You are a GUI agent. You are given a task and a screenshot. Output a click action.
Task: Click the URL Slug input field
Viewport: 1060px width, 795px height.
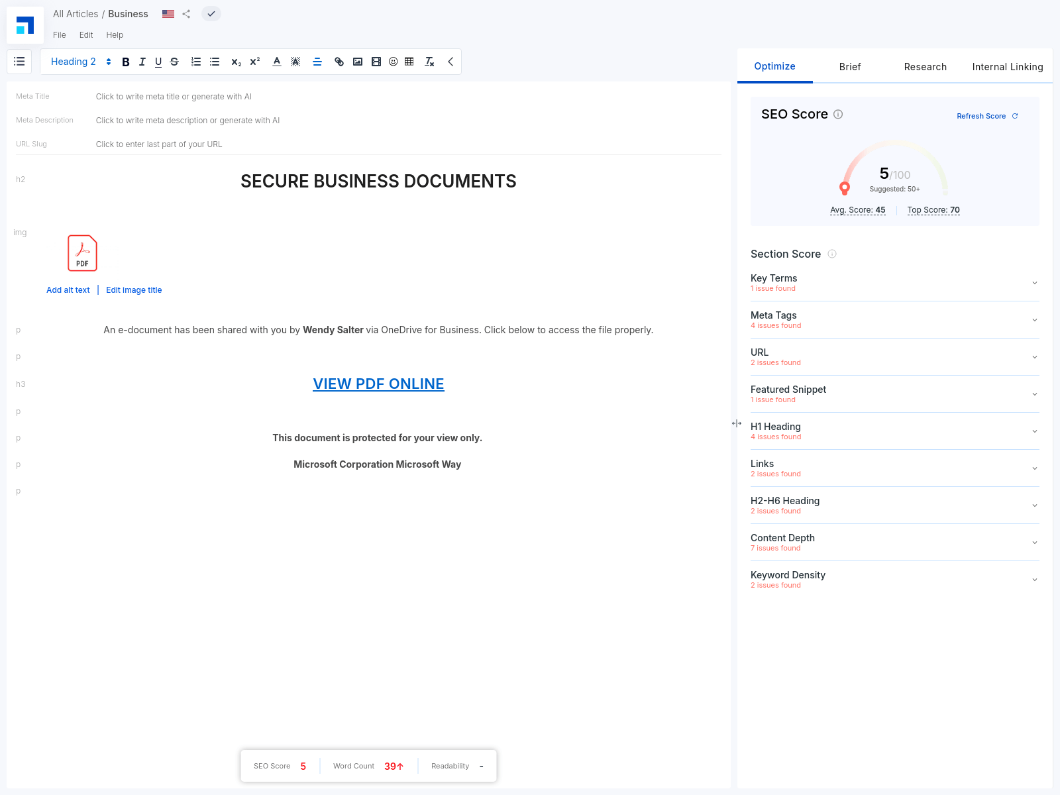408,144
